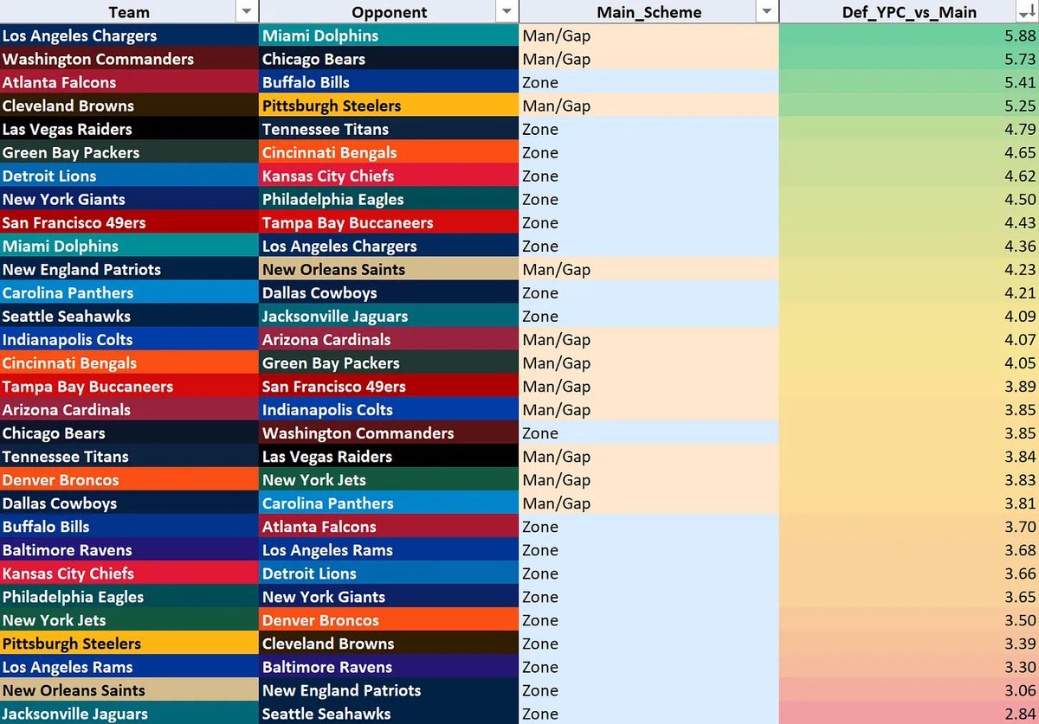Select the Cleveland Browns cell in Team column
The width and height of the screenshot is (1039, 724).
tap(129, 106)
